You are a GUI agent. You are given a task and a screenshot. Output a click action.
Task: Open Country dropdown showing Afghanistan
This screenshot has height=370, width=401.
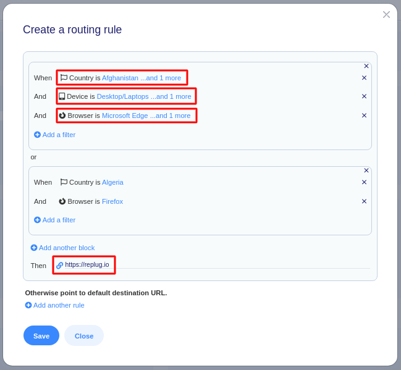122,78
